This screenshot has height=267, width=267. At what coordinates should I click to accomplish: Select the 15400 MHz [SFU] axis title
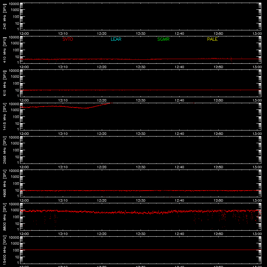pos(4,250)
